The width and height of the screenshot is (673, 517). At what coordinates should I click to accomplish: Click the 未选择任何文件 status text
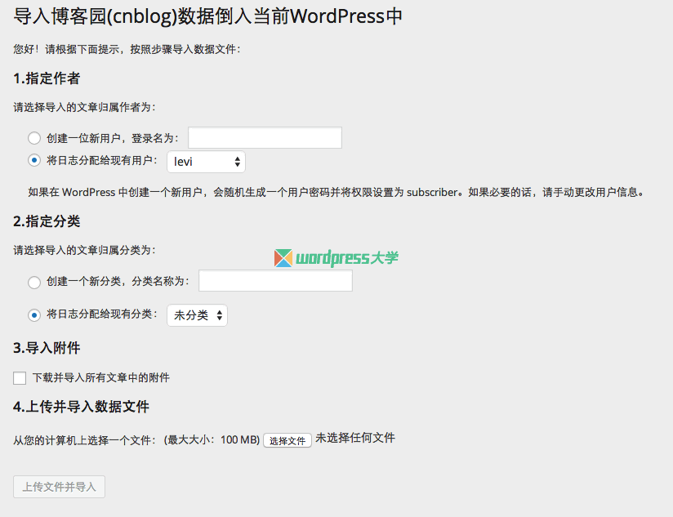(355, 439)
